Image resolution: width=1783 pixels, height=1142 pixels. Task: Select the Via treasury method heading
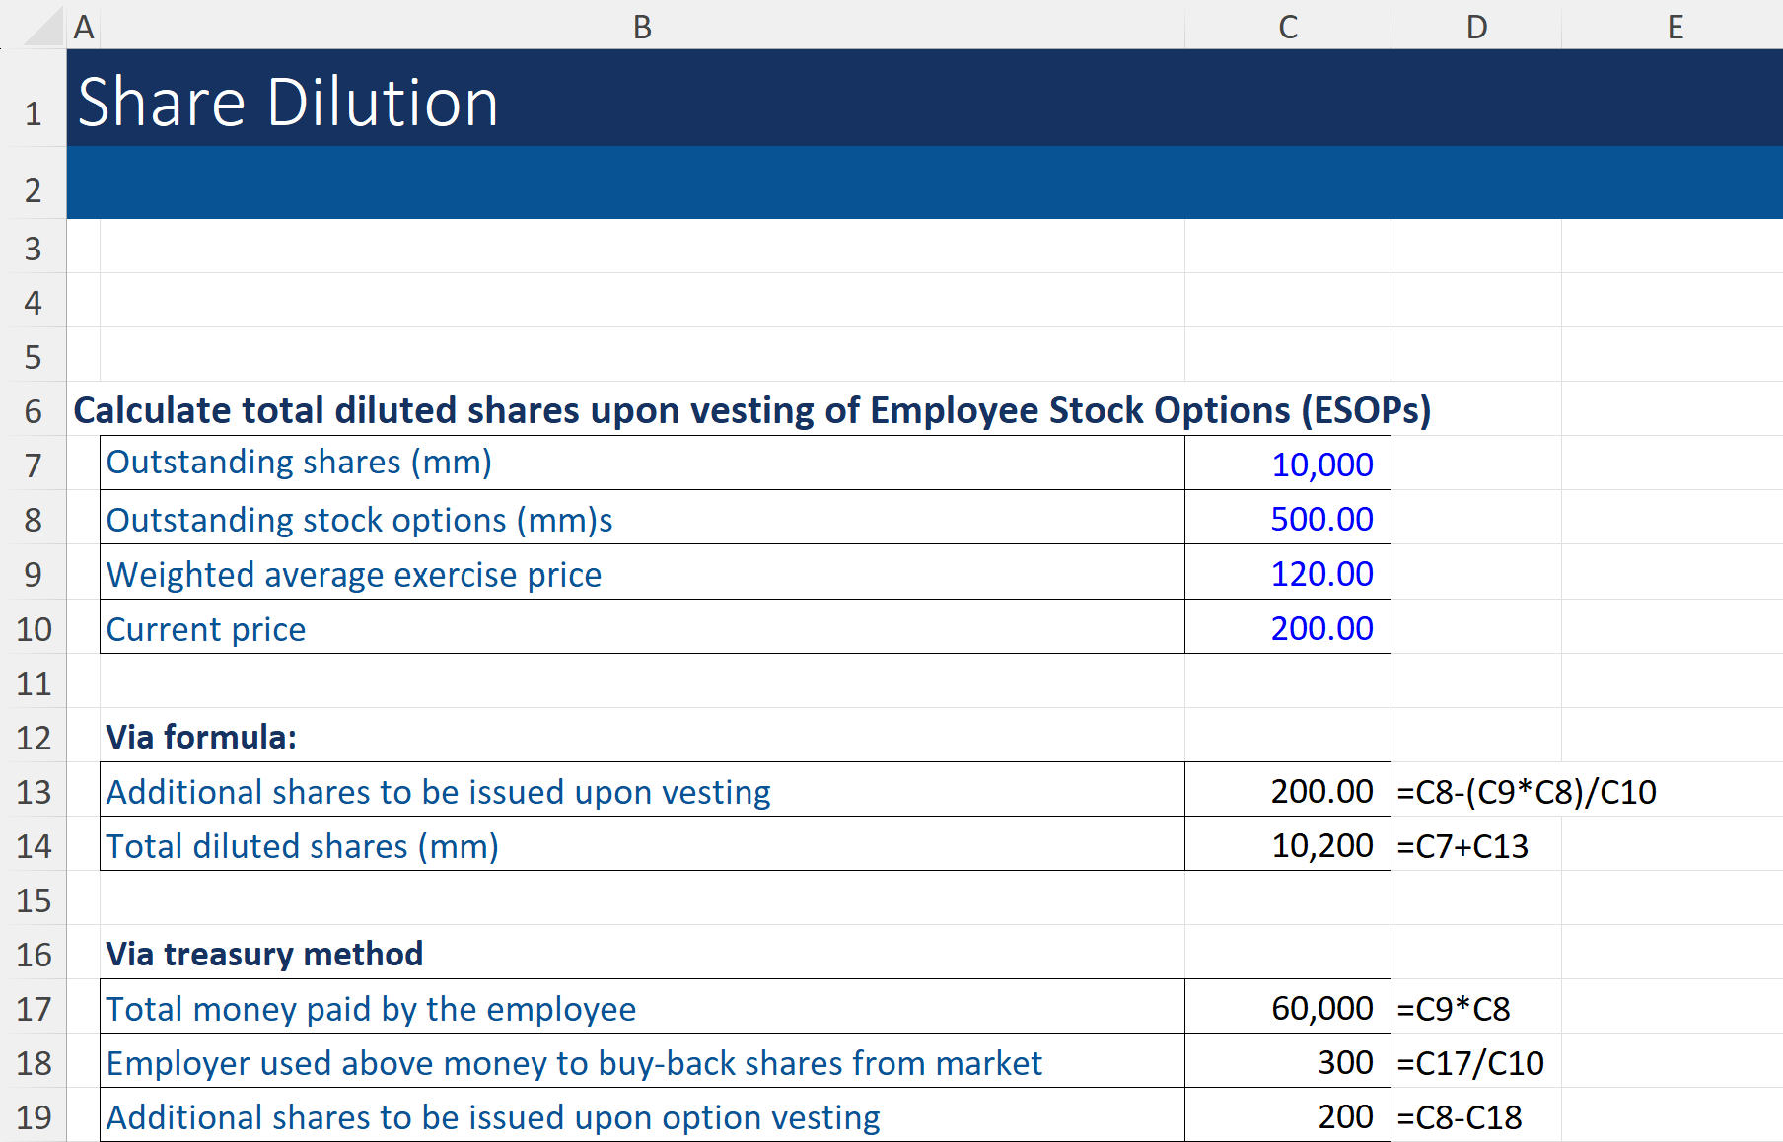point(264,954)
